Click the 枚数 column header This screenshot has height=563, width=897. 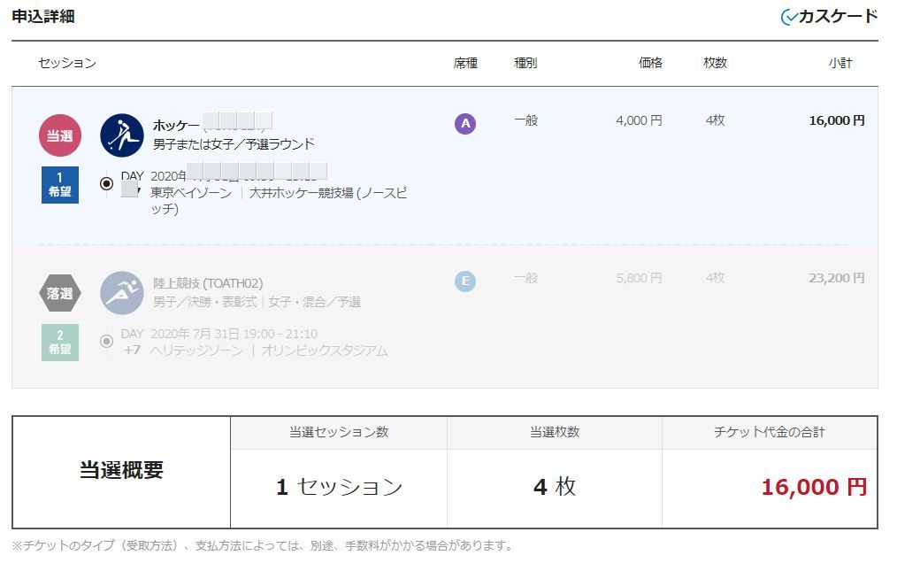(715, 63)
